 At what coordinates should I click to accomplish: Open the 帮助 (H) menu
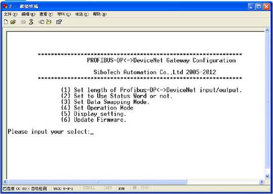pyautogui.click(x=100, y=14)
